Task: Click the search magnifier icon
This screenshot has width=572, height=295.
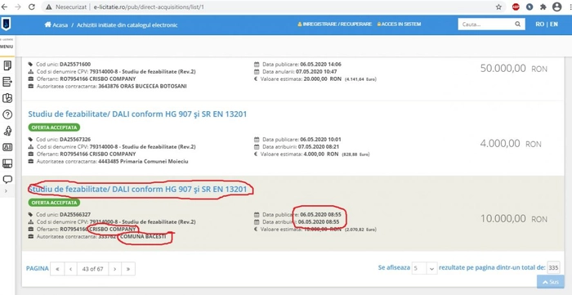Action: 517,25
